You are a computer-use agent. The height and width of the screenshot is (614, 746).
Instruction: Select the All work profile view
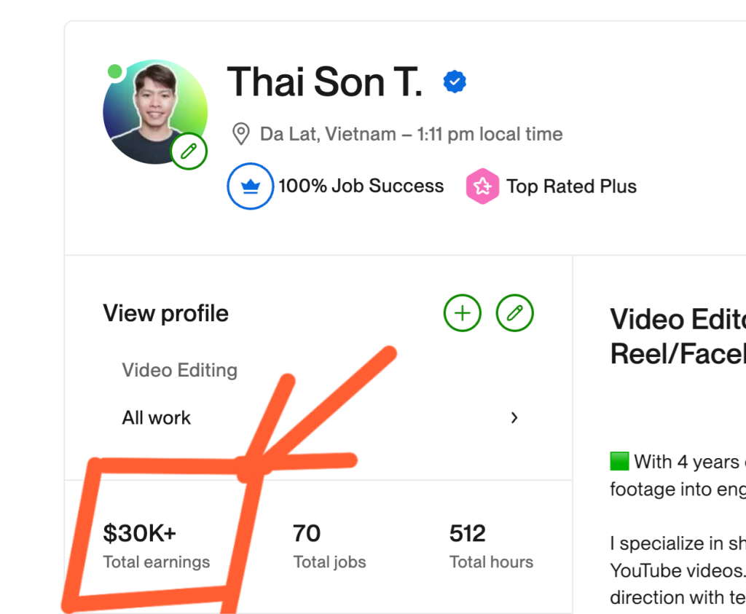tap(157, 417)
